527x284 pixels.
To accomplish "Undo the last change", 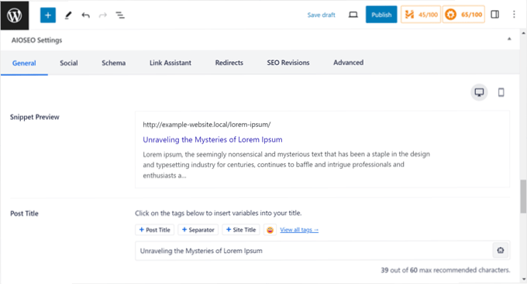I will tap(86, 15).
